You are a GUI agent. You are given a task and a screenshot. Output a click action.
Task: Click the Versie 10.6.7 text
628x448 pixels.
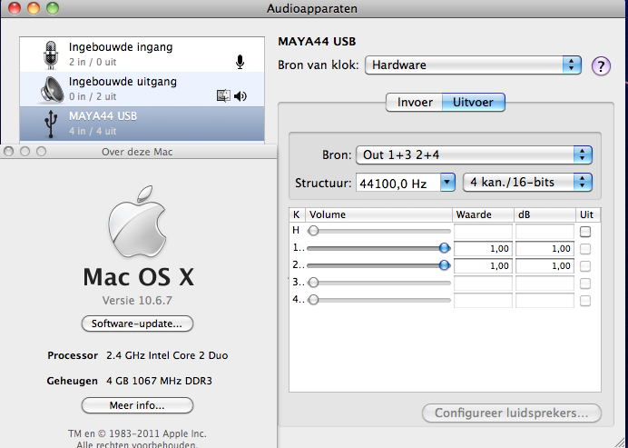pyautogui.click(x=137, y=301)
